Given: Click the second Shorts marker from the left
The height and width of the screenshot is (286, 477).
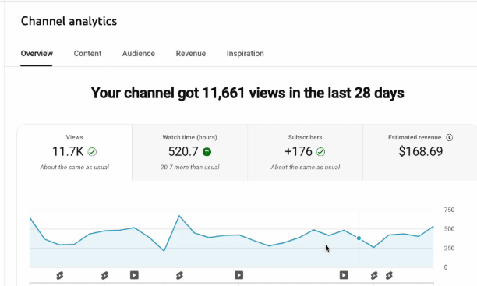Looking at the screenshot, I should (104, 276).
